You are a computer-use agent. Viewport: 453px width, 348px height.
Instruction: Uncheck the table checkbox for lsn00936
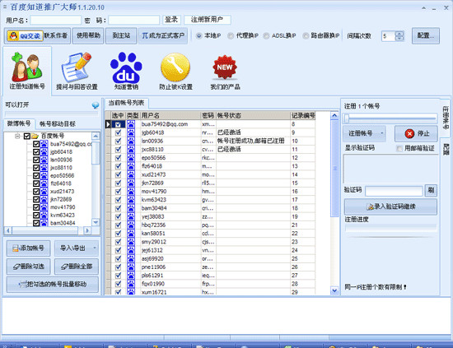[x=118, y=142]
